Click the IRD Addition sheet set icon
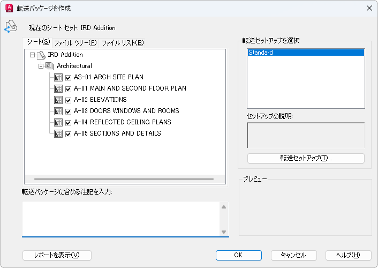The height and width of the screenshot is (268, 378). [41, 55]
